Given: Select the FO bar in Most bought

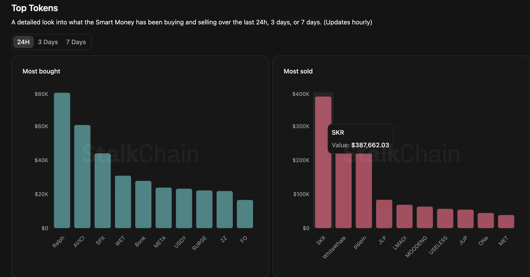Looking at the screenshot, I should point(245,214).
